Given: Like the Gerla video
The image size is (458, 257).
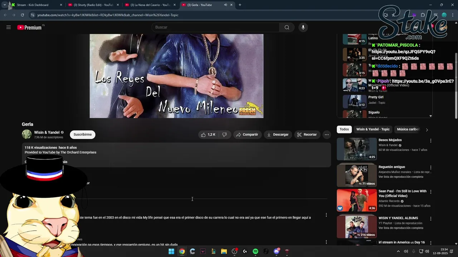Looking at the screenshot, I should pyautogui.click(x=208, y=135).
